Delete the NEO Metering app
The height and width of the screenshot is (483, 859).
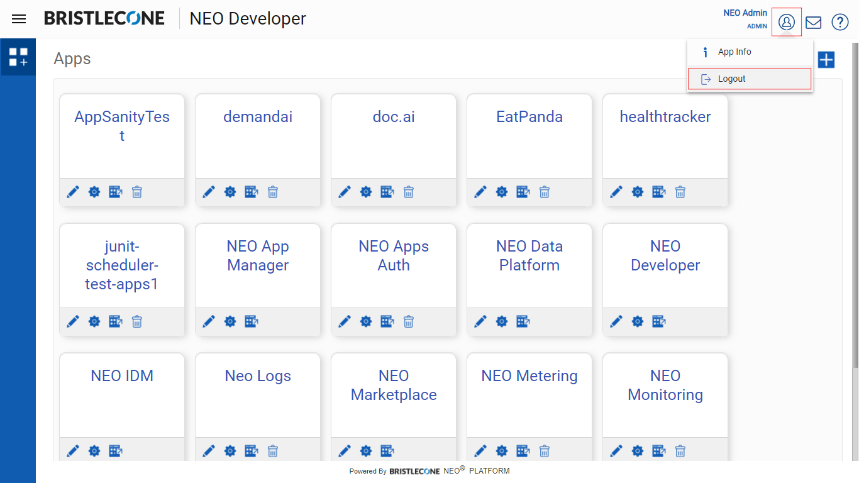(545, 451)
